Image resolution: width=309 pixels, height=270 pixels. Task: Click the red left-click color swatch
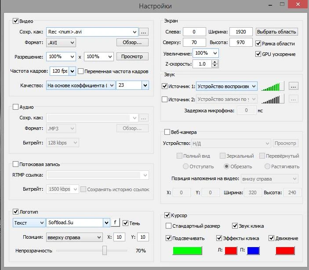[231, 251]
